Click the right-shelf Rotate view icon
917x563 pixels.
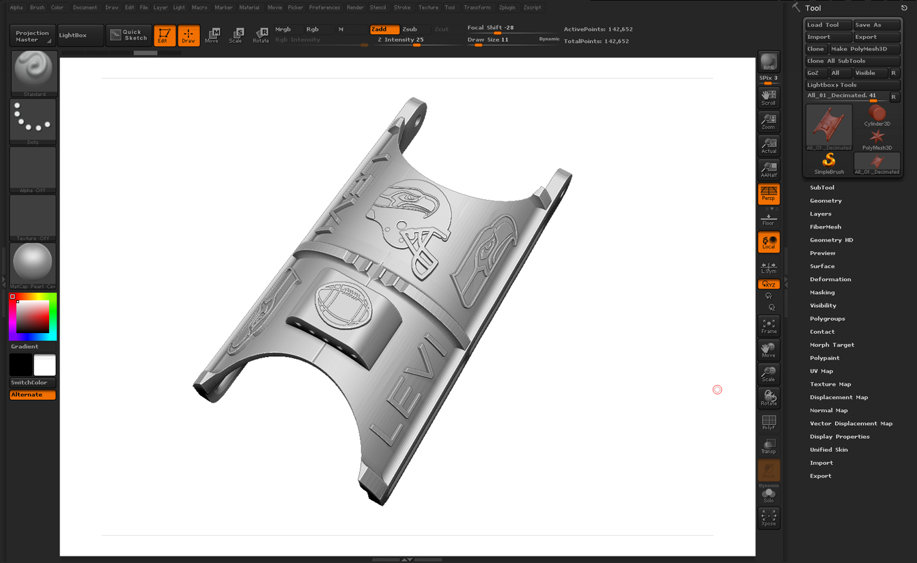[x=769, y=398]
